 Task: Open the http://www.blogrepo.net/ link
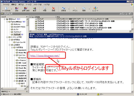point(45,56)
